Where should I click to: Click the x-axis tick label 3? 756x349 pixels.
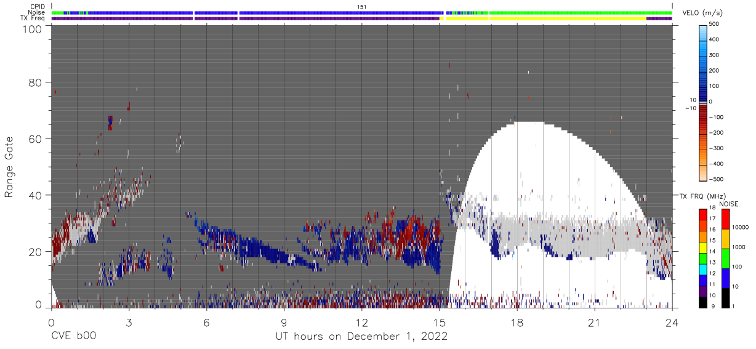point(129,321)
